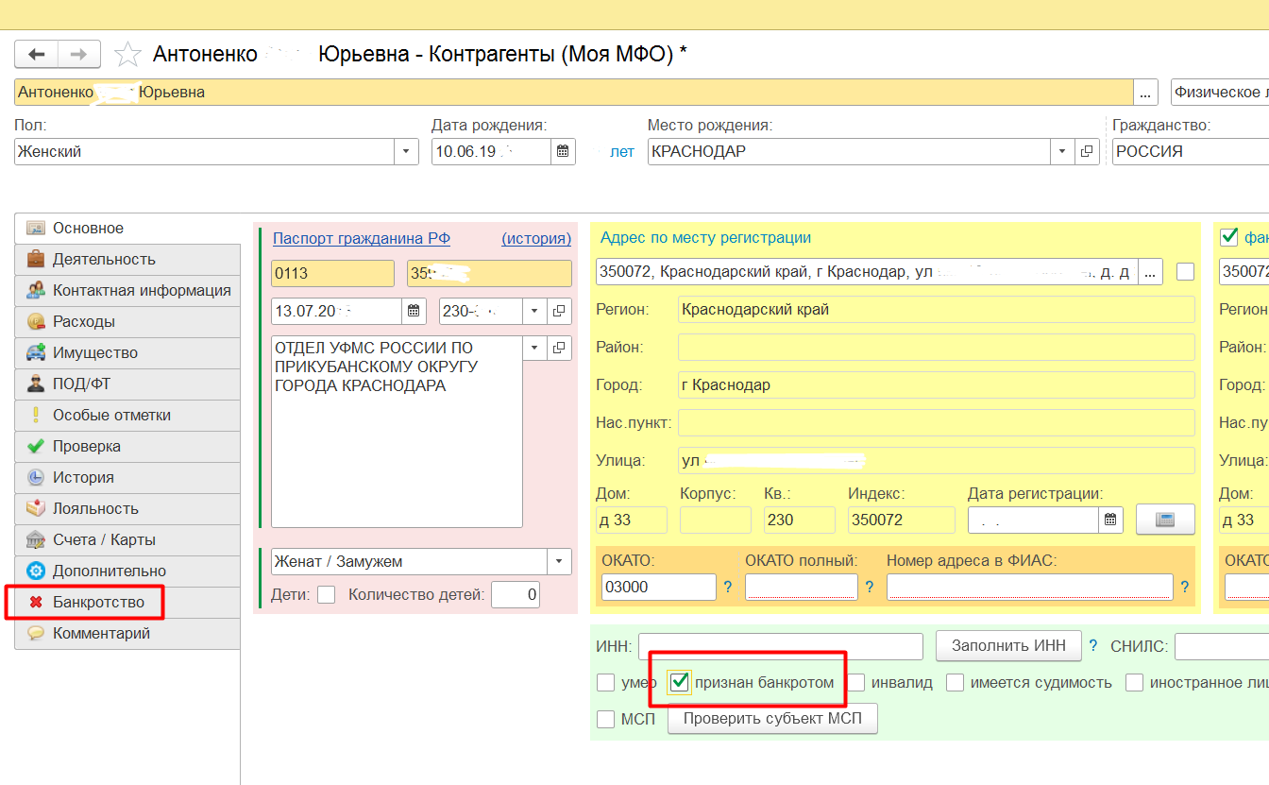Image resolution: width=1269 pixels, height=785 pixels.
Task: Show help for Номер адреса в ФИАС
Action: click(x=1184, y=588)
